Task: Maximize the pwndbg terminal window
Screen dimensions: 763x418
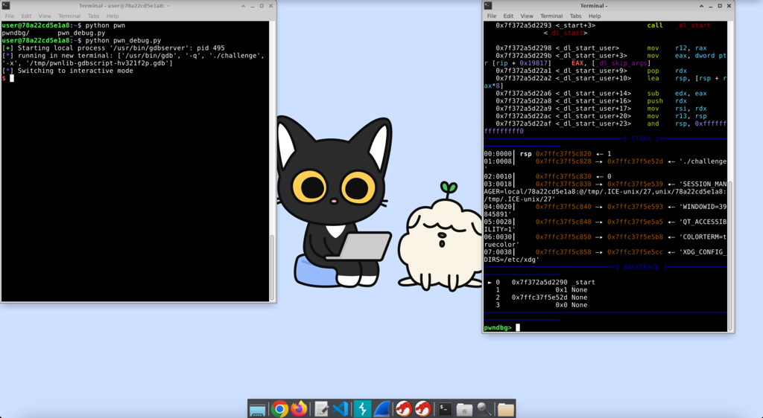Action: click(720, 6)
